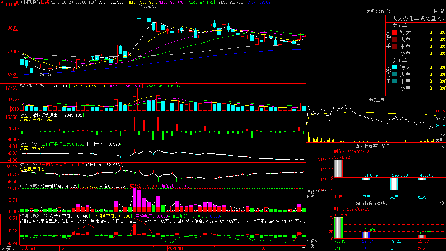446x251 pixels.
Task: Click the dark red 大单 buy-order swatch
Action: tap(395, 39)
